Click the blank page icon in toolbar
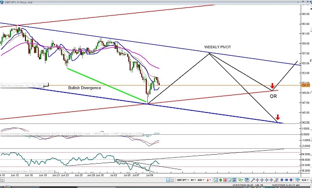This screenshot has height=188, width=312. [168, 180]
